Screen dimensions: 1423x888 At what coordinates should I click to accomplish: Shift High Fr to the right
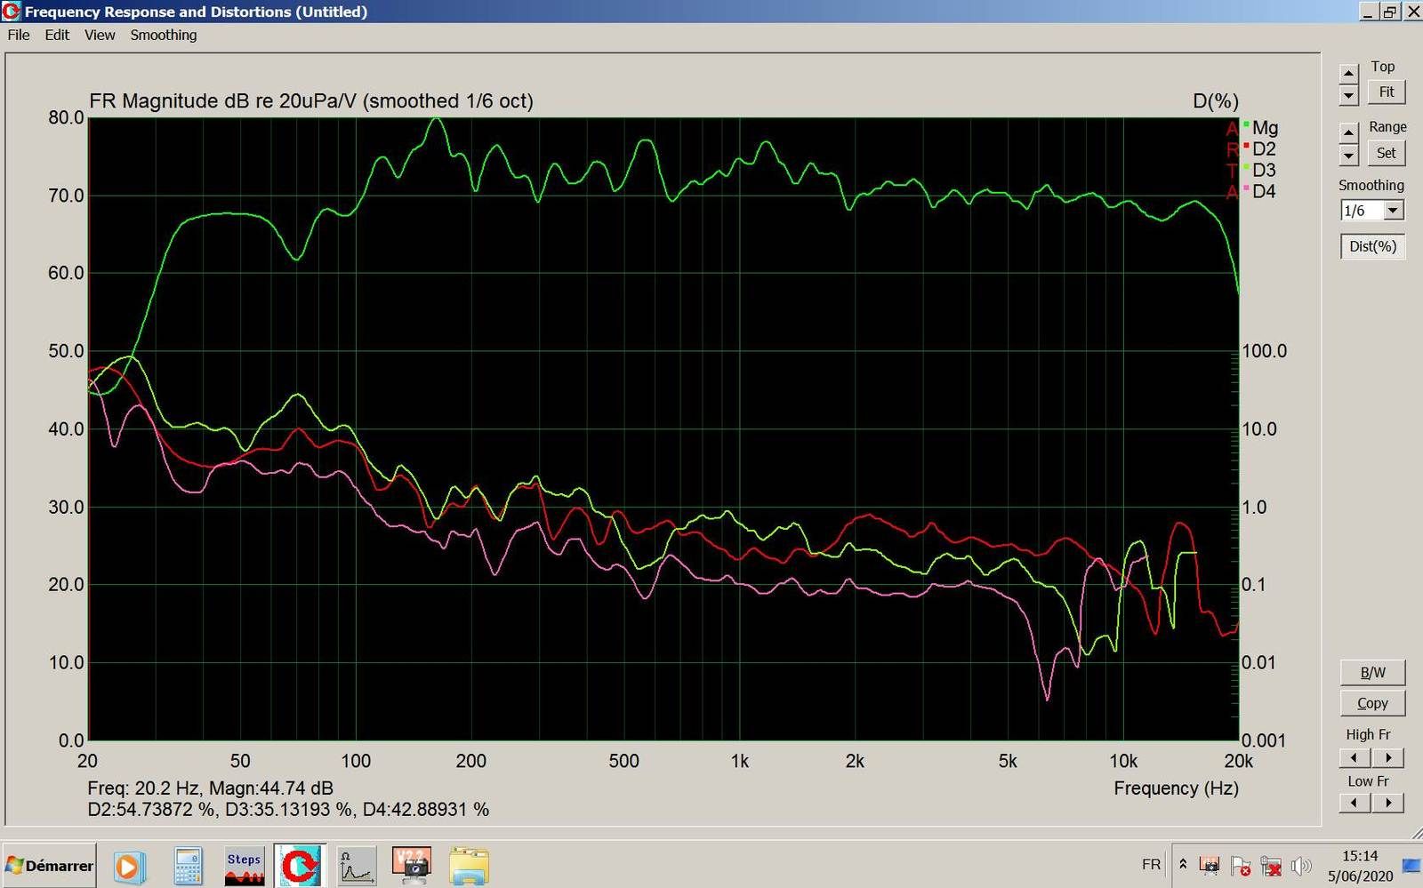pos(1388,758)
